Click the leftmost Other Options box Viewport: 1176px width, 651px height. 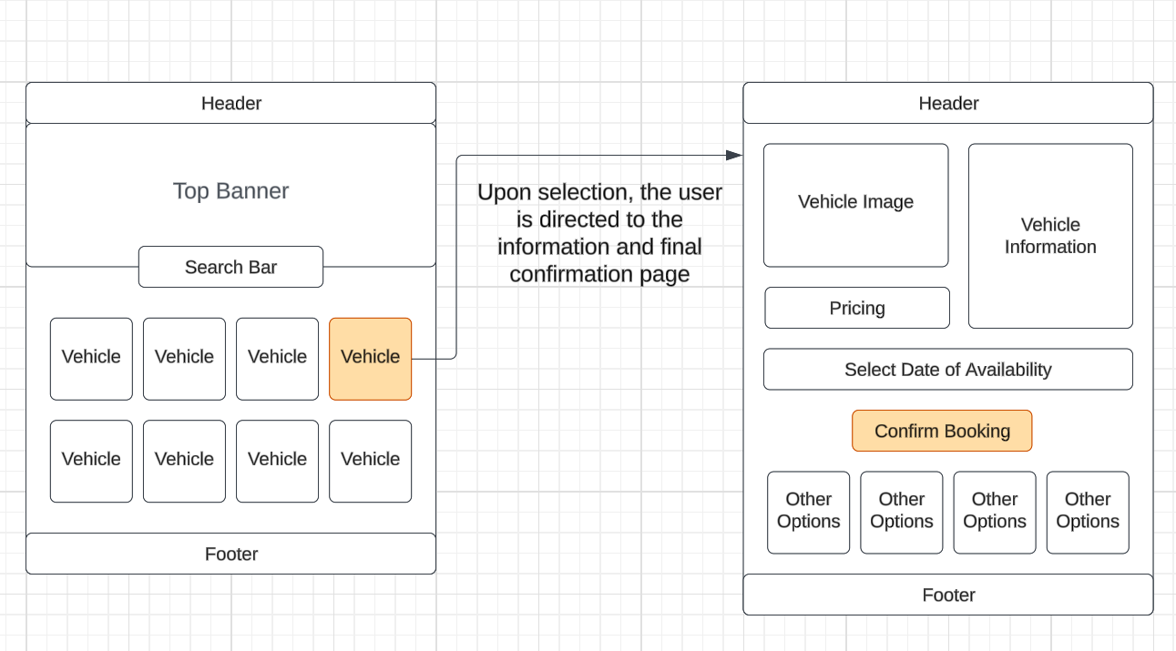[808, 512]
